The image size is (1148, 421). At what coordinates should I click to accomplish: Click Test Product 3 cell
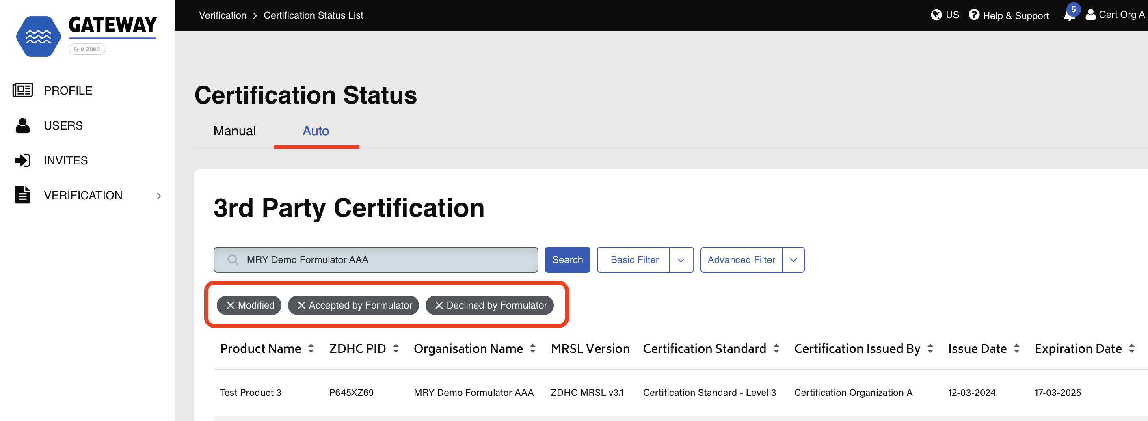251,393
